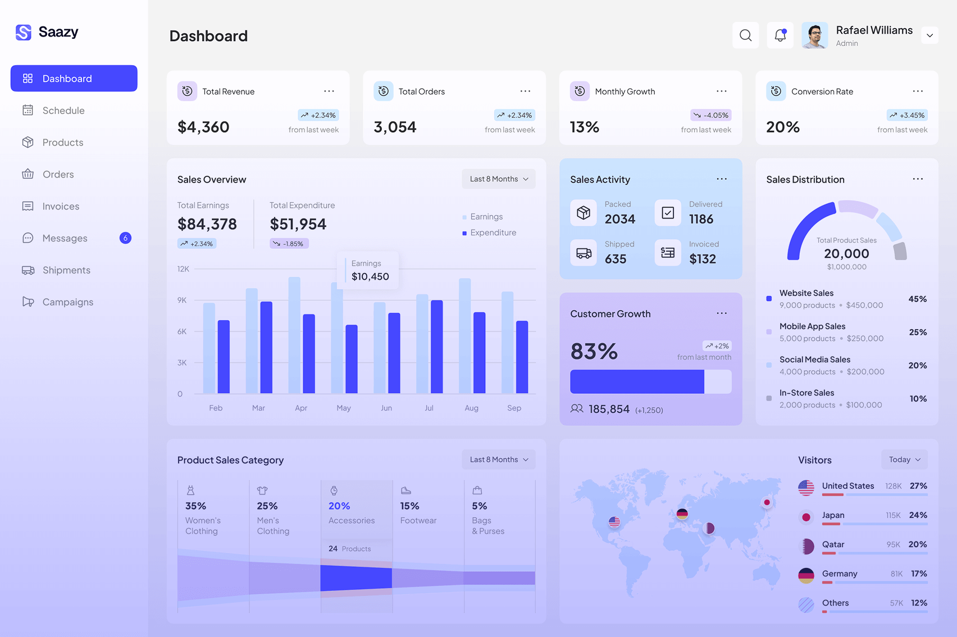This screenshot has width=957, height=637.
Task: Click the Delivered checkmark icon
Action: [668, 213]
